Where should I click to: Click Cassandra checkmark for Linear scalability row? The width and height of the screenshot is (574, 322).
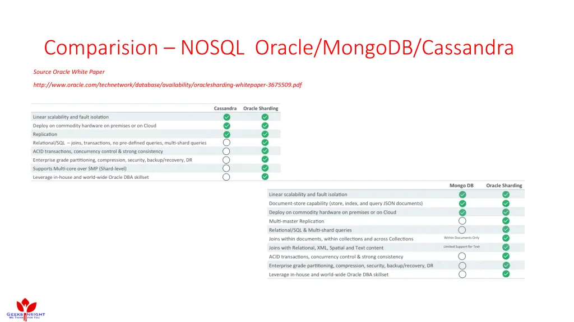[226, 117]
